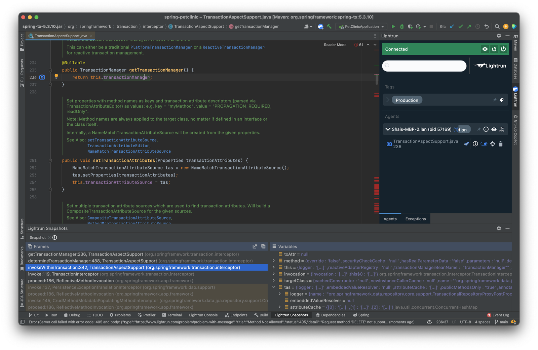Toggle Reader Mode in the editor
This screenshot has width=538, height=350.
(x=335, y=45)
